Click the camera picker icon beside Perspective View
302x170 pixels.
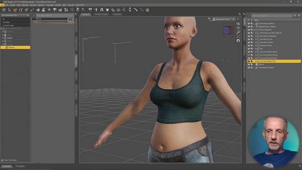click(x=214, y=19)
